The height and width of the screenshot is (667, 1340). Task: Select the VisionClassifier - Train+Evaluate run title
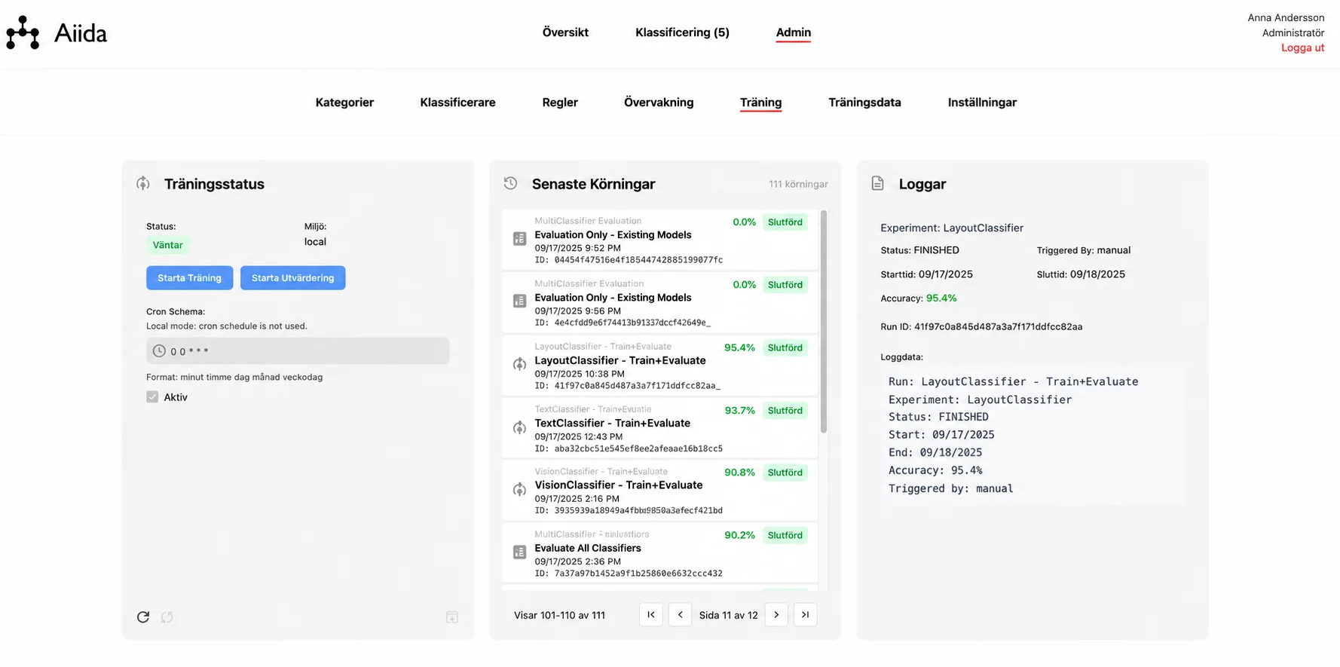coord(618,485)
